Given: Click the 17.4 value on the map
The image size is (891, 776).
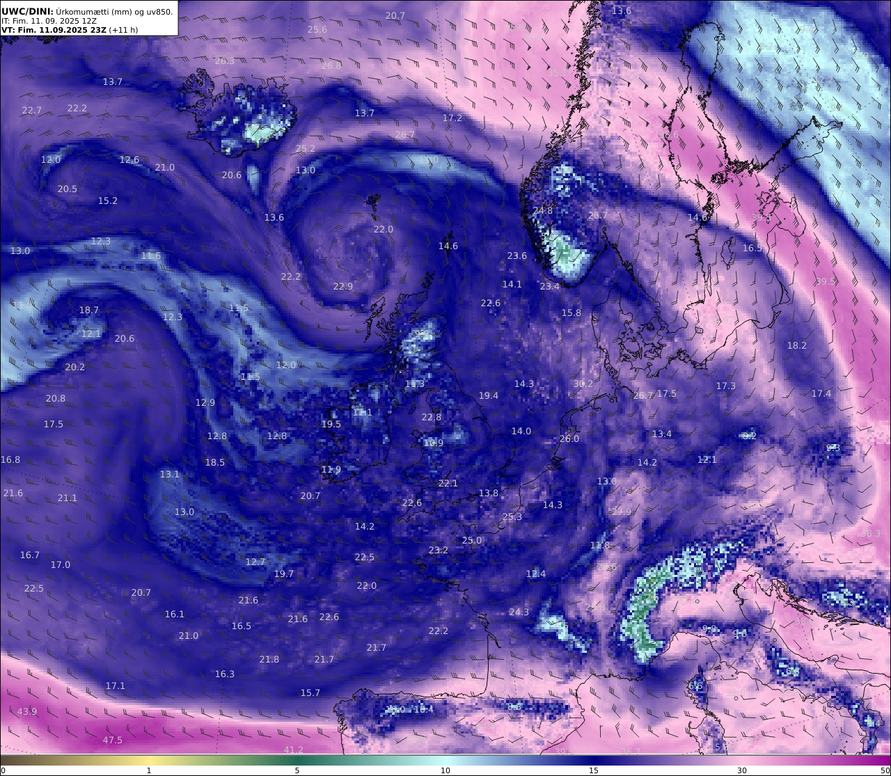Looking at the screenshot, I should point(821,393).
